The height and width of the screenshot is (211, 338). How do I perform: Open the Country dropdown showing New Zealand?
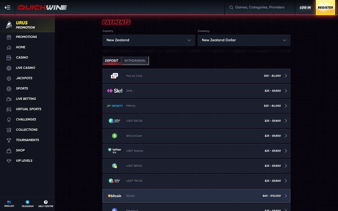[149, 40]
